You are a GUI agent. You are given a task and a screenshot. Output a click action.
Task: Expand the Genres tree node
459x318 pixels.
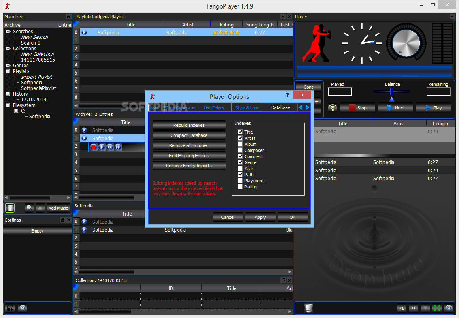[8, 65]
